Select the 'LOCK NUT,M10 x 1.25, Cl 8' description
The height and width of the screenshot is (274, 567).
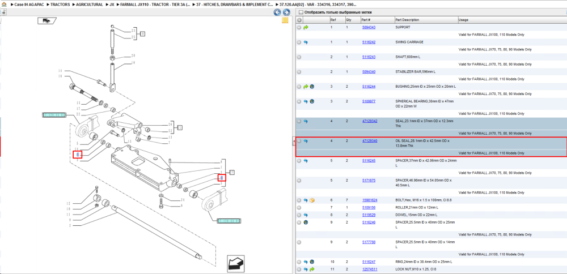tap(417, 269)
